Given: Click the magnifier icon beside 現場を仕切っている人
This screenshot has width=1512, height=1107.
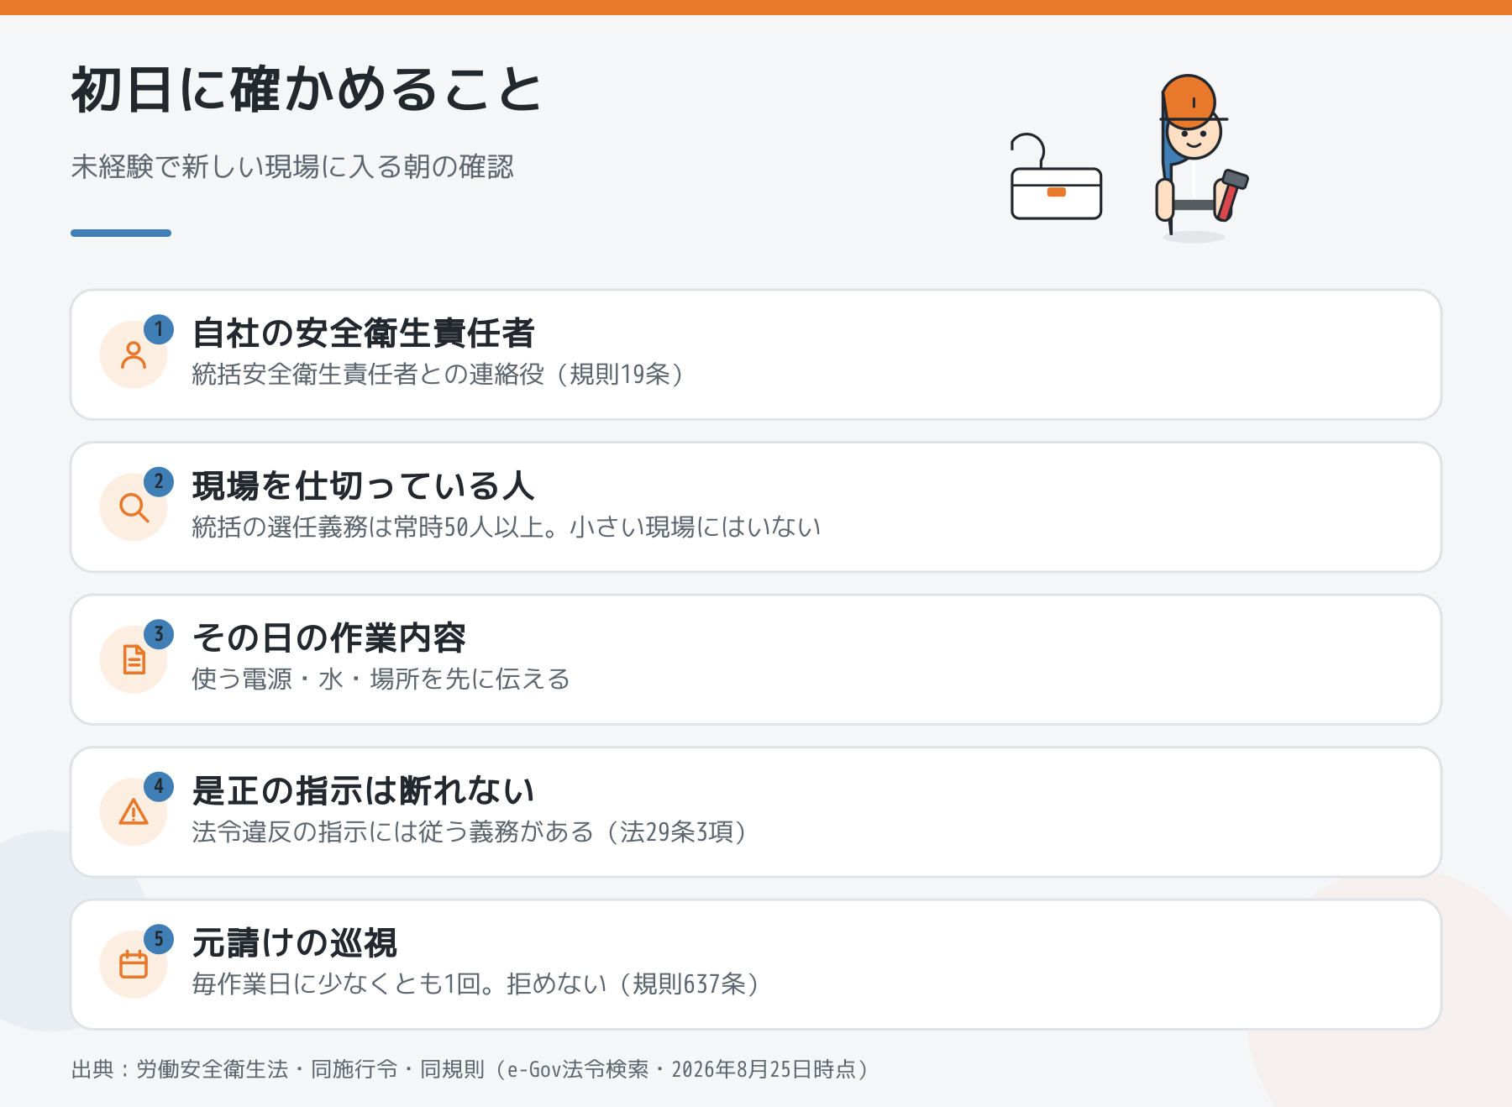Looking at the screenshot, I should pos(134,507).
